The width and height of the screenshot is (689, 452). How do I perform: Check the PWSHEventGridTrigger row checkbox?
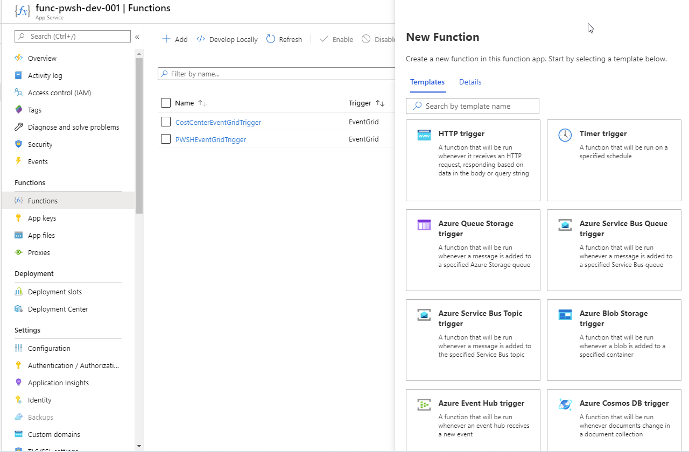pyautogui.click(x=166, y=139)
